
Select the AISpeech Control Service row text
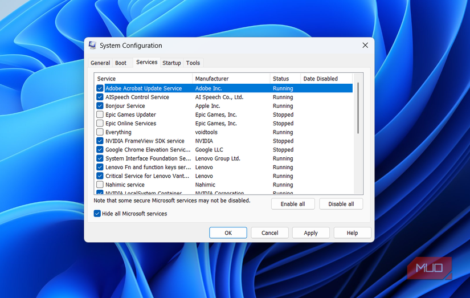coord(137,97)
